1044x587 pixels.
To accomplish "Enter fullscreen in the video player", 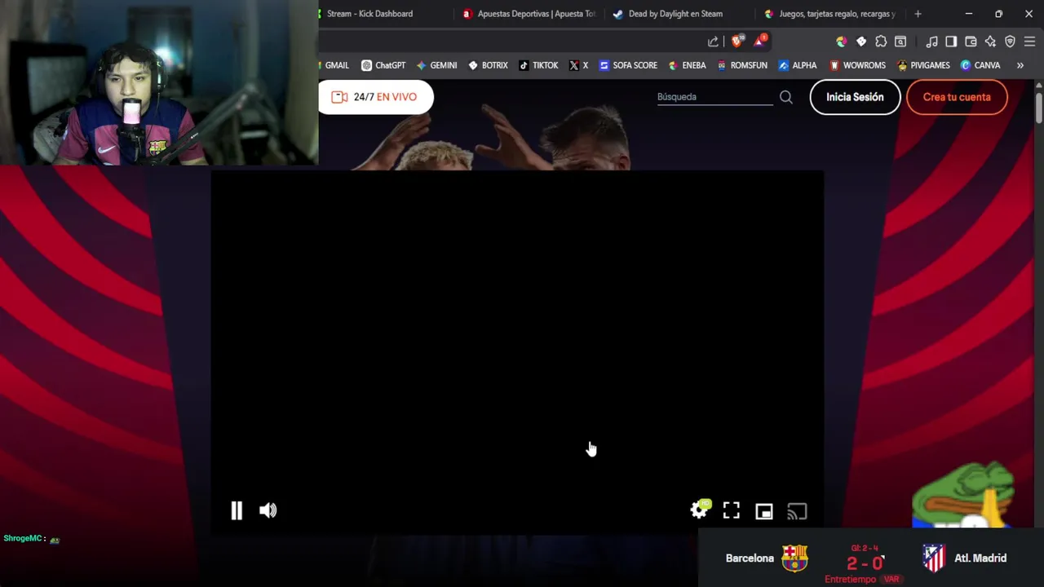I will (732, 510).
